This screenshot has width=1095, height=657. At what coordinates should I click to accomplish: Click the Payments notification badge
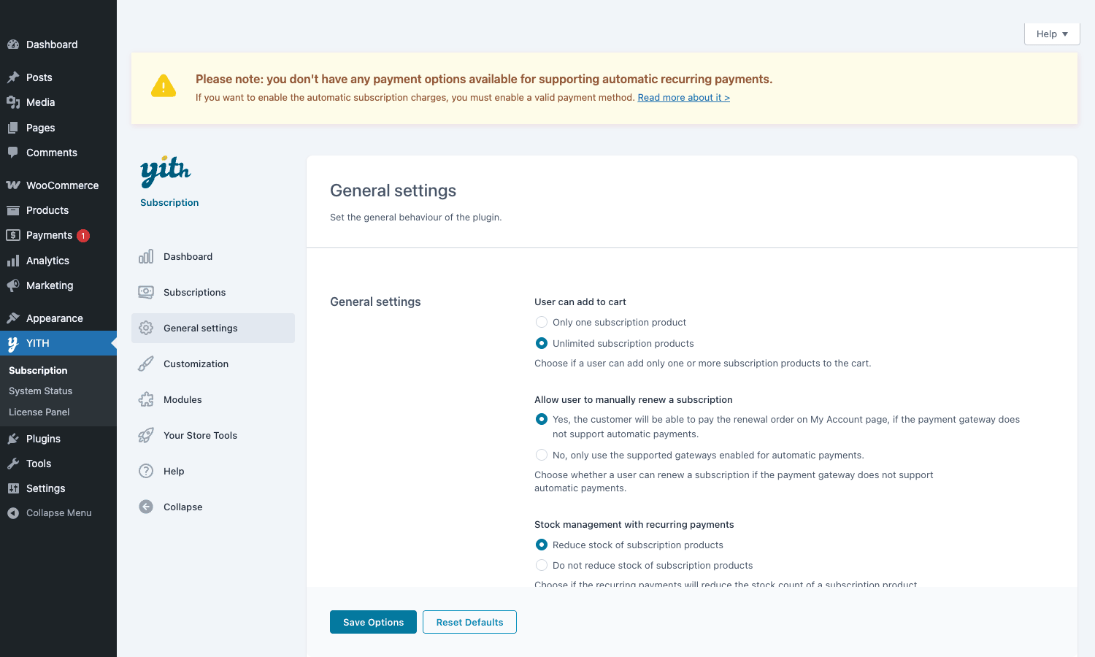(83, 235)
